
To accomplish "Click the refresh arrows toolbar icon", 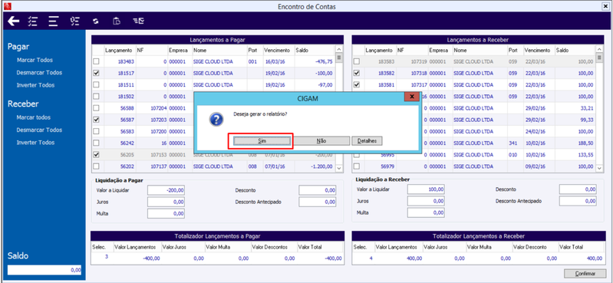I will coord(95,21).
